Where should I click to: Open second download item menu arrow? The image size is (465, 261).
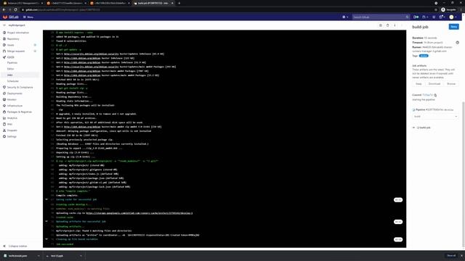click(81, 256)
